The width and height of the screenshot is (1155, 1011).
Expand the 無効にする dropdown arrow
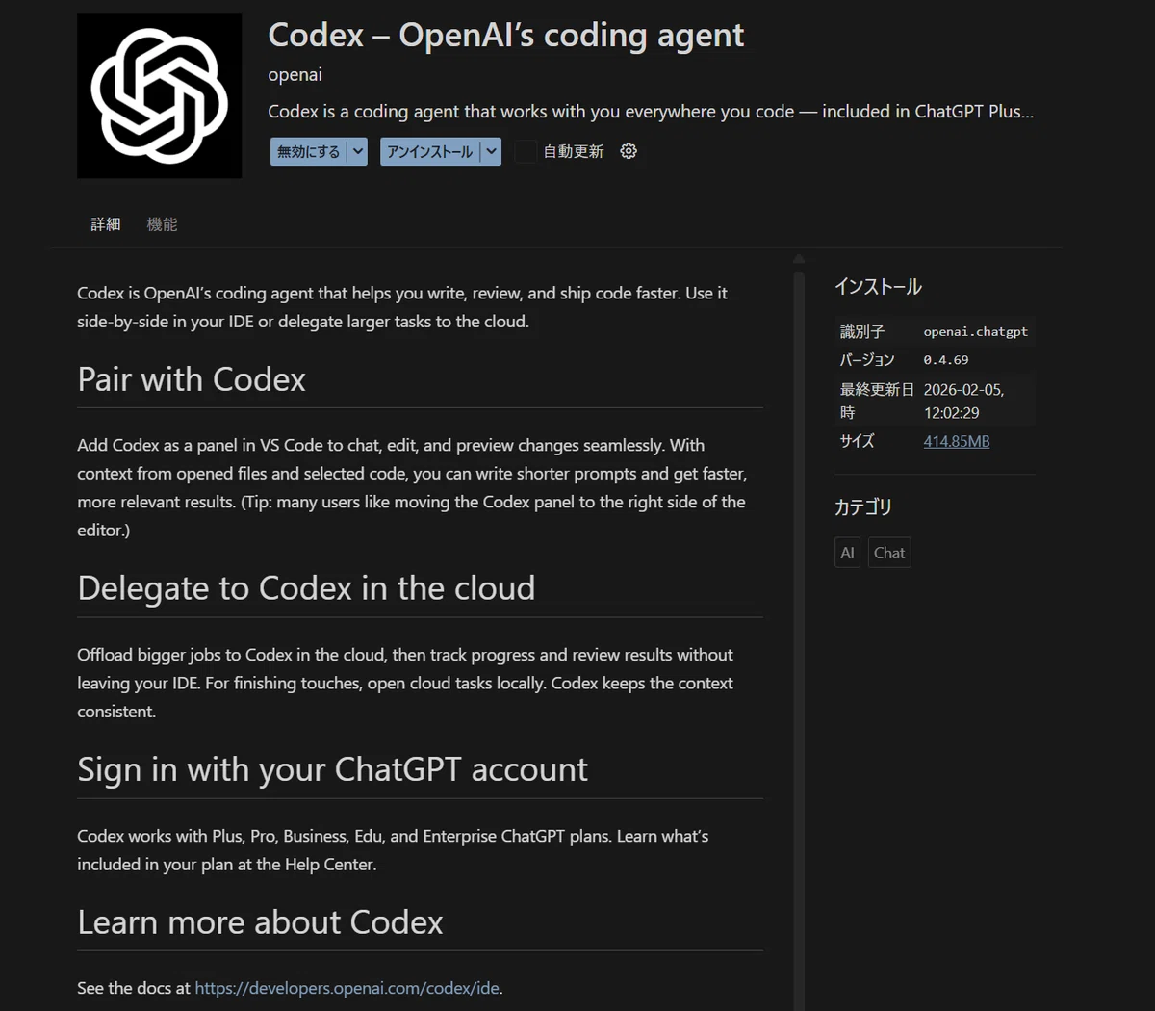(358, 151)
